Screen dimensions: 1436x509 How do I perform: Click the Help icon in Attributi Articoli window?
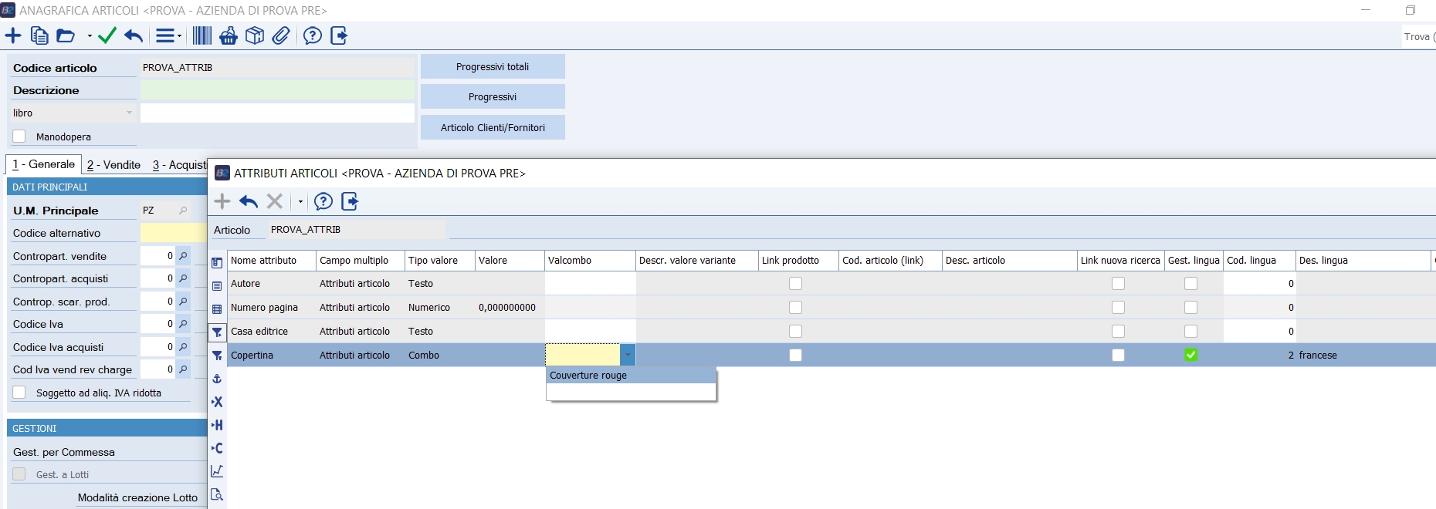(323, 201)
